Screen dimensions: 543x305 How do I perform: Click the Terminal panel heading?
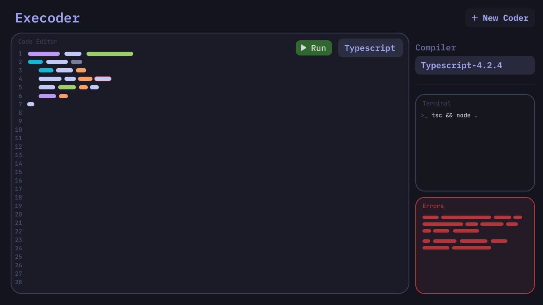[437, 103]
